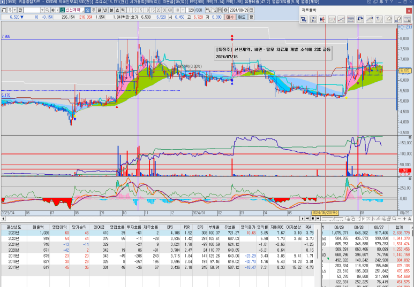Click the 328 bar count input field
Image resolution: width=414 pixels, height=287 pixels.
point(190,10)
